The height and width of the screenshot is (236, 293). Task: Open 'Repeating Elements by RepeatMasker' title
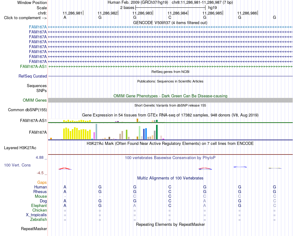point(170,224)
